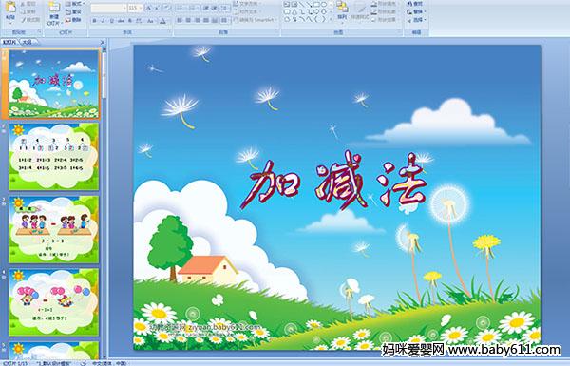Switch to the Outline (大纲) pane tab
570x366 pixels.
pyautogui.click(x=27, y=42)
